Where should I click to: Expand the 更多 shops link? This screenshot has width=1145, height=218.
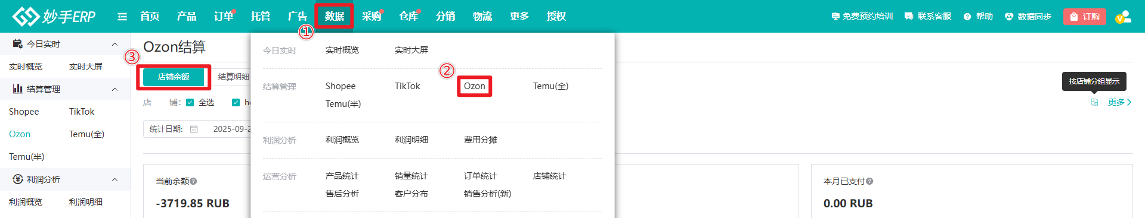click(x=1119, y=102)
